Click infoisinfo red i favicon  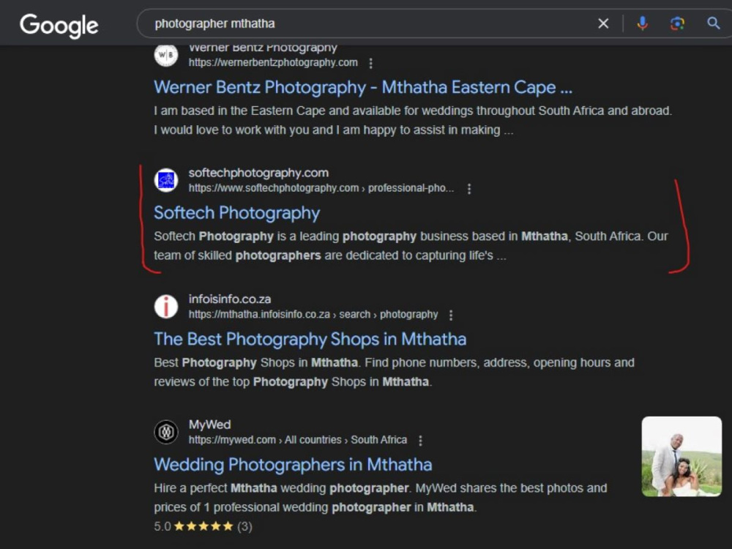tap(166, 307)
